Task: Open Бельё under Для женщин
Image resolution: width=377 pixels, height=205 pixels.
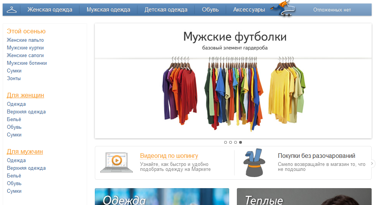Action: click(x=14, y=120)
